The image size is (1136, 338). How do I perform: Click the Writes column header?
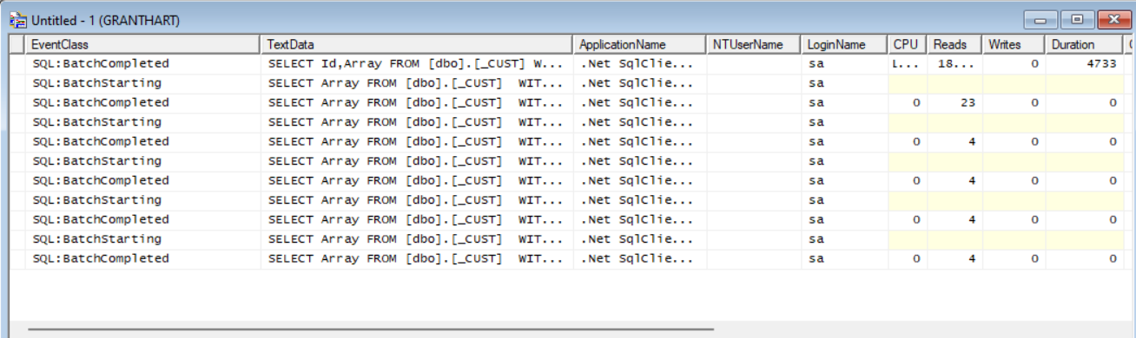click(x=1014, y=44)
